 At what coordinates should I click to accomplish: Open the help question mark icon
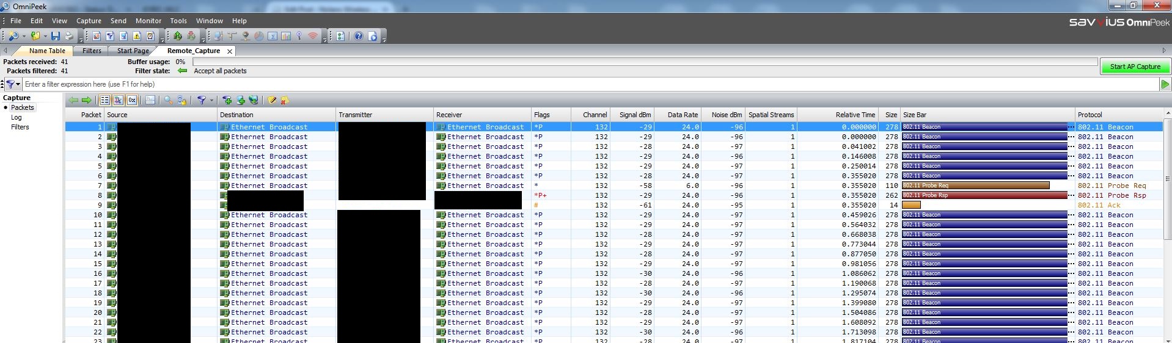click(358, 36)
